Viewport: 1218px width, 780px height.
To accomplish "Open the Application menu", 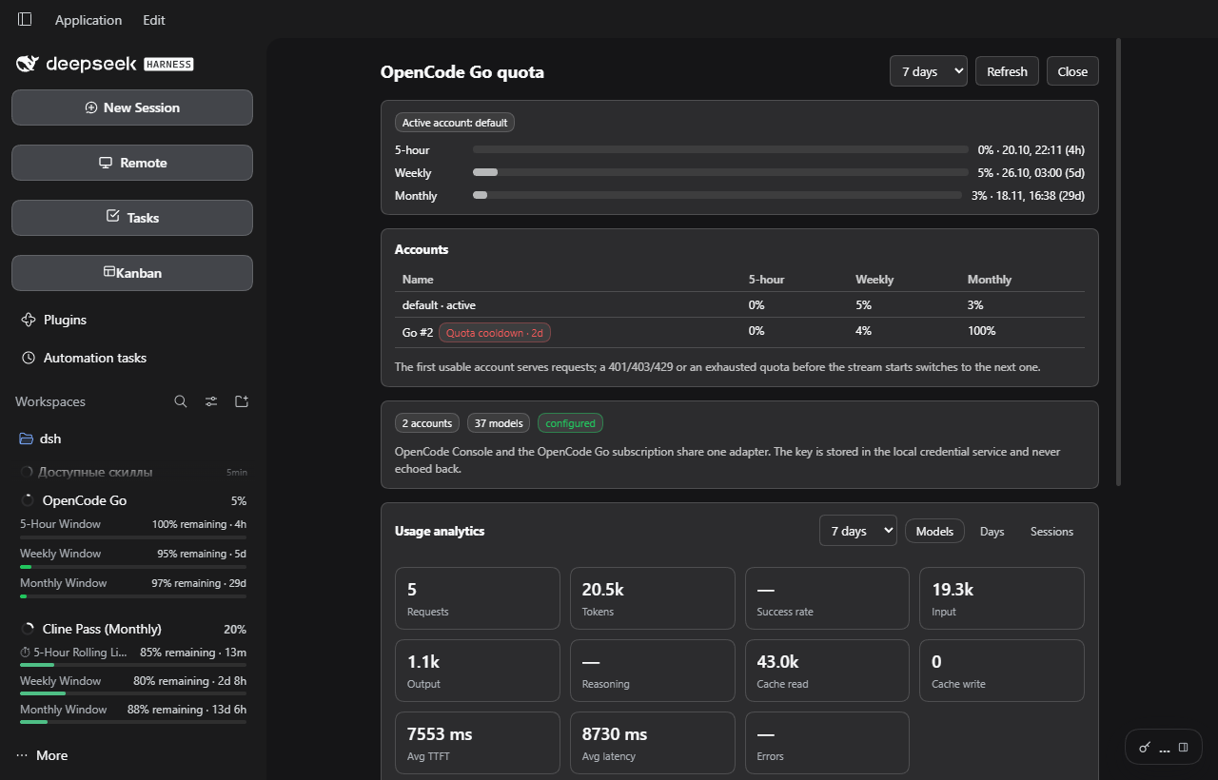I will pos(88,20).
